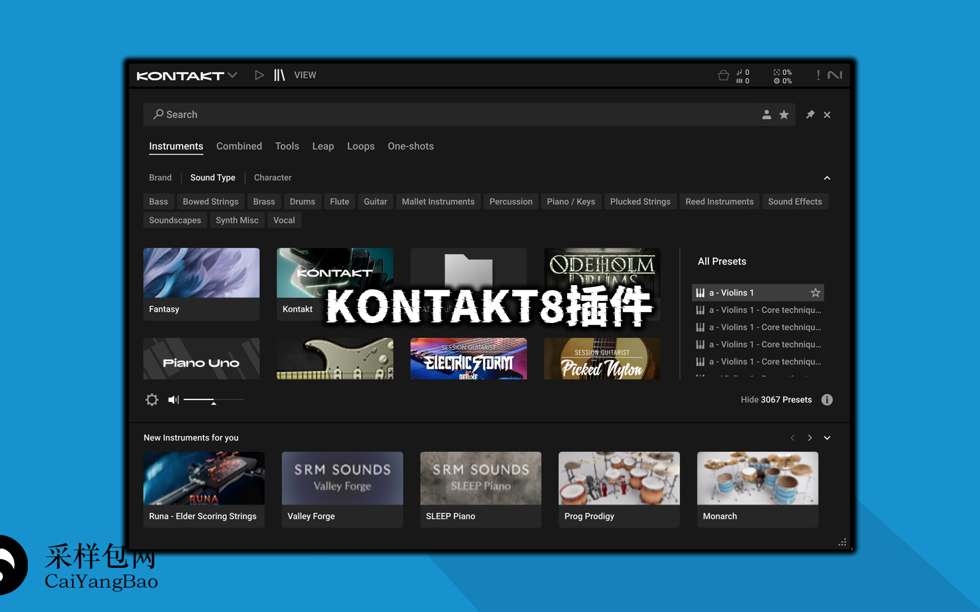The width and height of the screenshot is (980, 612).
Task: Open browser settings gear icon
Action: (151, 399)
